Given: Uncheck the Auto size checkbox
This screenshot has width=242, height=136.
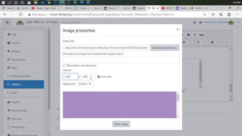Looking at the screenshot, I should [x=99, y=77].
